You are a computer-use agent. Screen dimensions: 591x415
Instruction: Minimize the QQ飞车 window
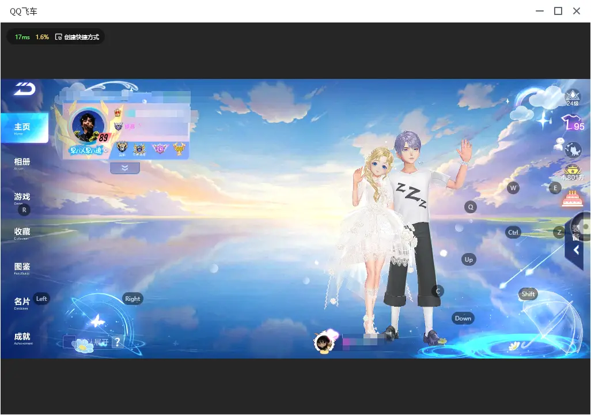[x=540, y=12]
